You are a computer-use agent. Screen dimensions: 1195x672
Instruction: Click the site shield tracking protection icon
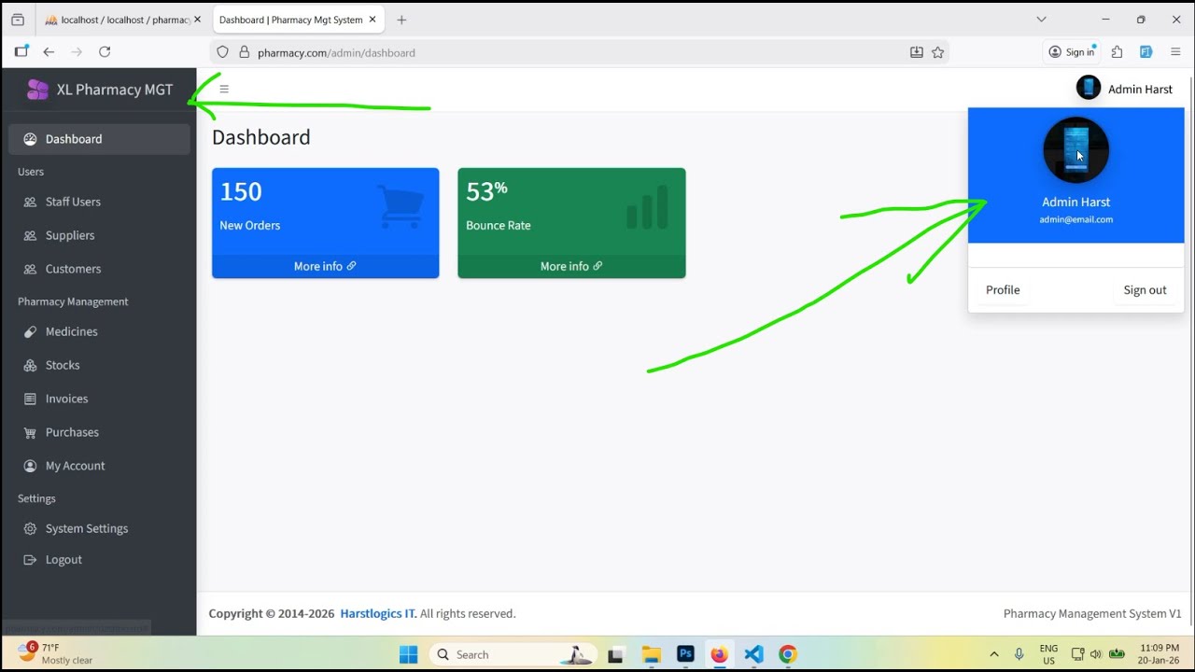click(x=222, y=52)
